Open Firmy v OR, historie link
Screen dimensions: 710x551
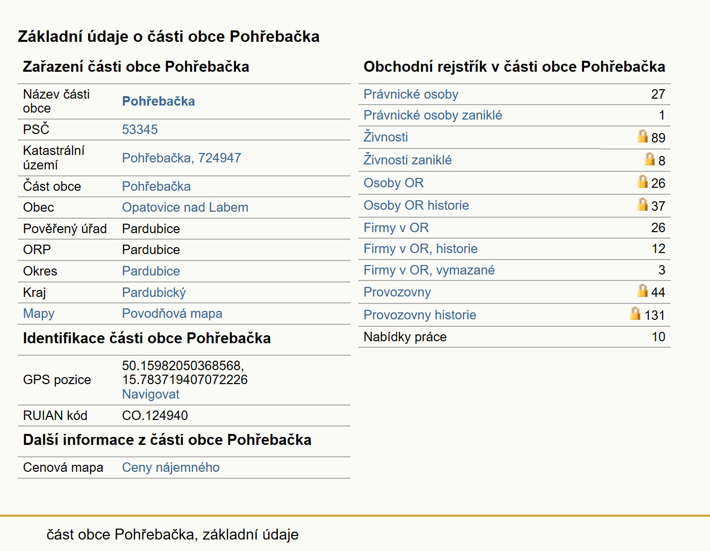[420, 249]
